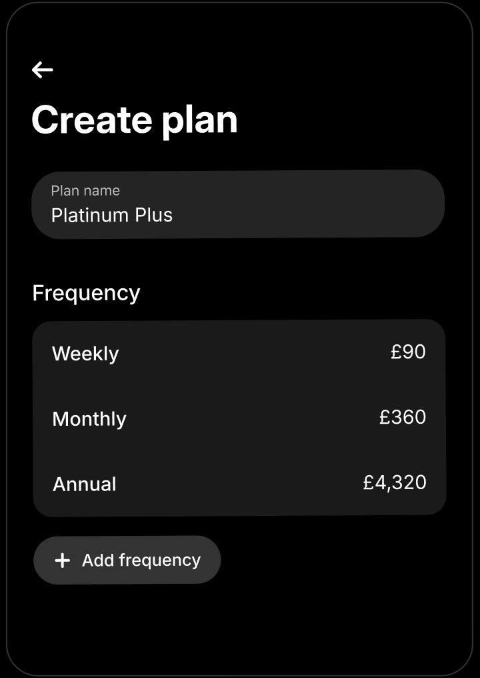Click the word 'Platinum' in plan name

click(89, 215)
